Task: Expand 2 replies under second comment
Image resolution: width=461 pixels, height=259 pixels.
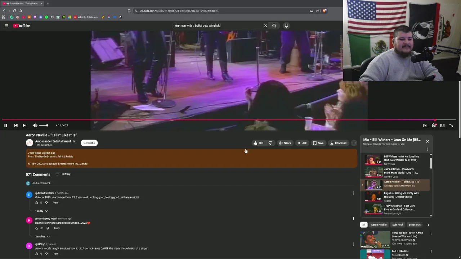Action: (42, 236)
